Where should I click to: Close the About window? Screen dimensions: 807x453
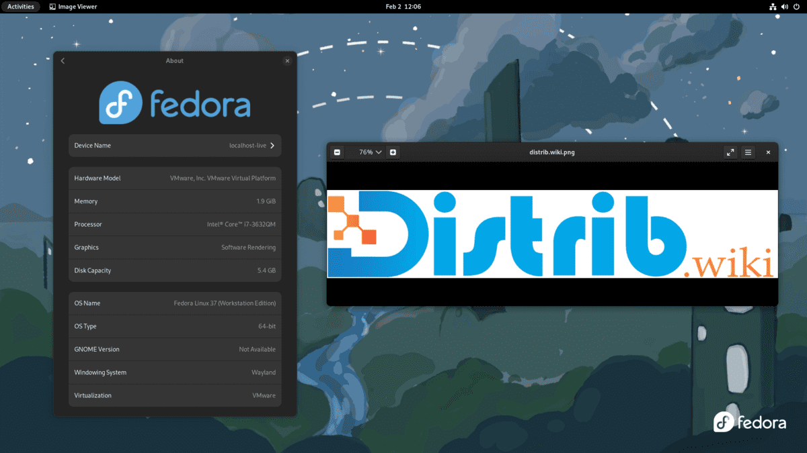[x=287, y=61]
